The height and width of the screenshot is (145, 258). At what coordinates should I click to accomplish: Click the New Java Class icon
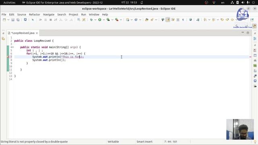(x=136, y=20)
